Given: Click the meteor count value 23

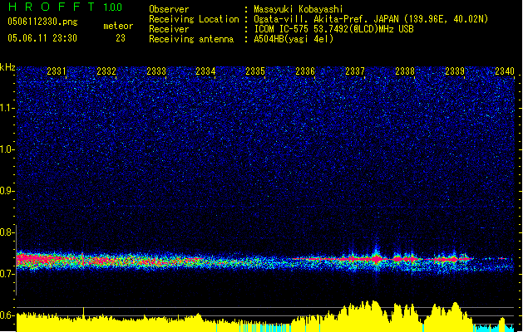Looking at the screenshot, I should pos(121,38).
